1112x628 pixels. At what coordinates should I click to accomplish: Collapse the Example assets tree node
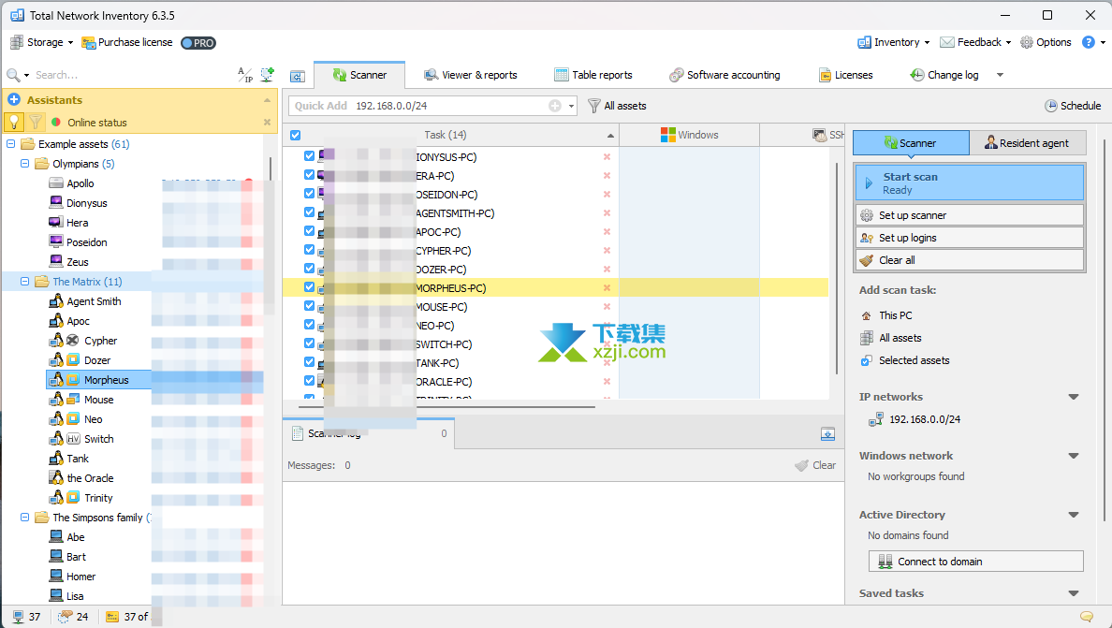tap(10, 144)
